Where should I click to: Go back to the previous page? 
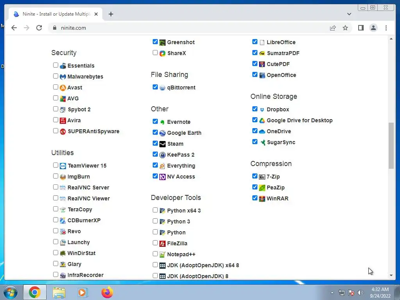(x=14, y=28)
